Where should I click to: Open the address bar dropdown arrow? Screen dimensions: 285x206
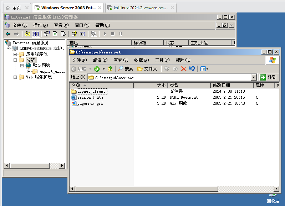[254, 77]
